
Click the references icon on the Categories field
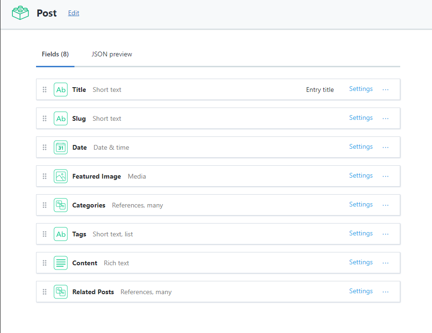coord(61,205)
